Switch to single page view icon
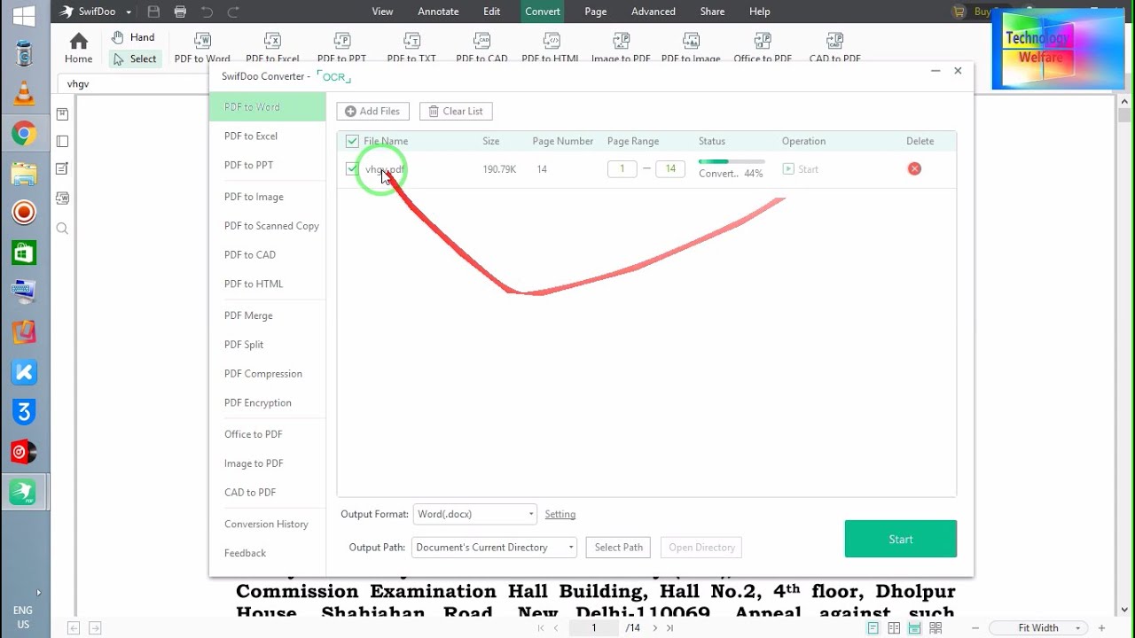1135x638 pixels. pos(873,628)
